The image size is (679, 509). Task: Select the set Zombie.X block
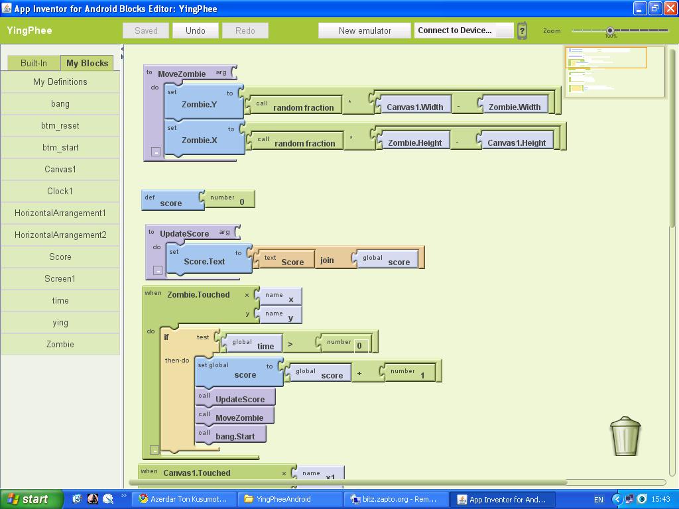[204, 138]
